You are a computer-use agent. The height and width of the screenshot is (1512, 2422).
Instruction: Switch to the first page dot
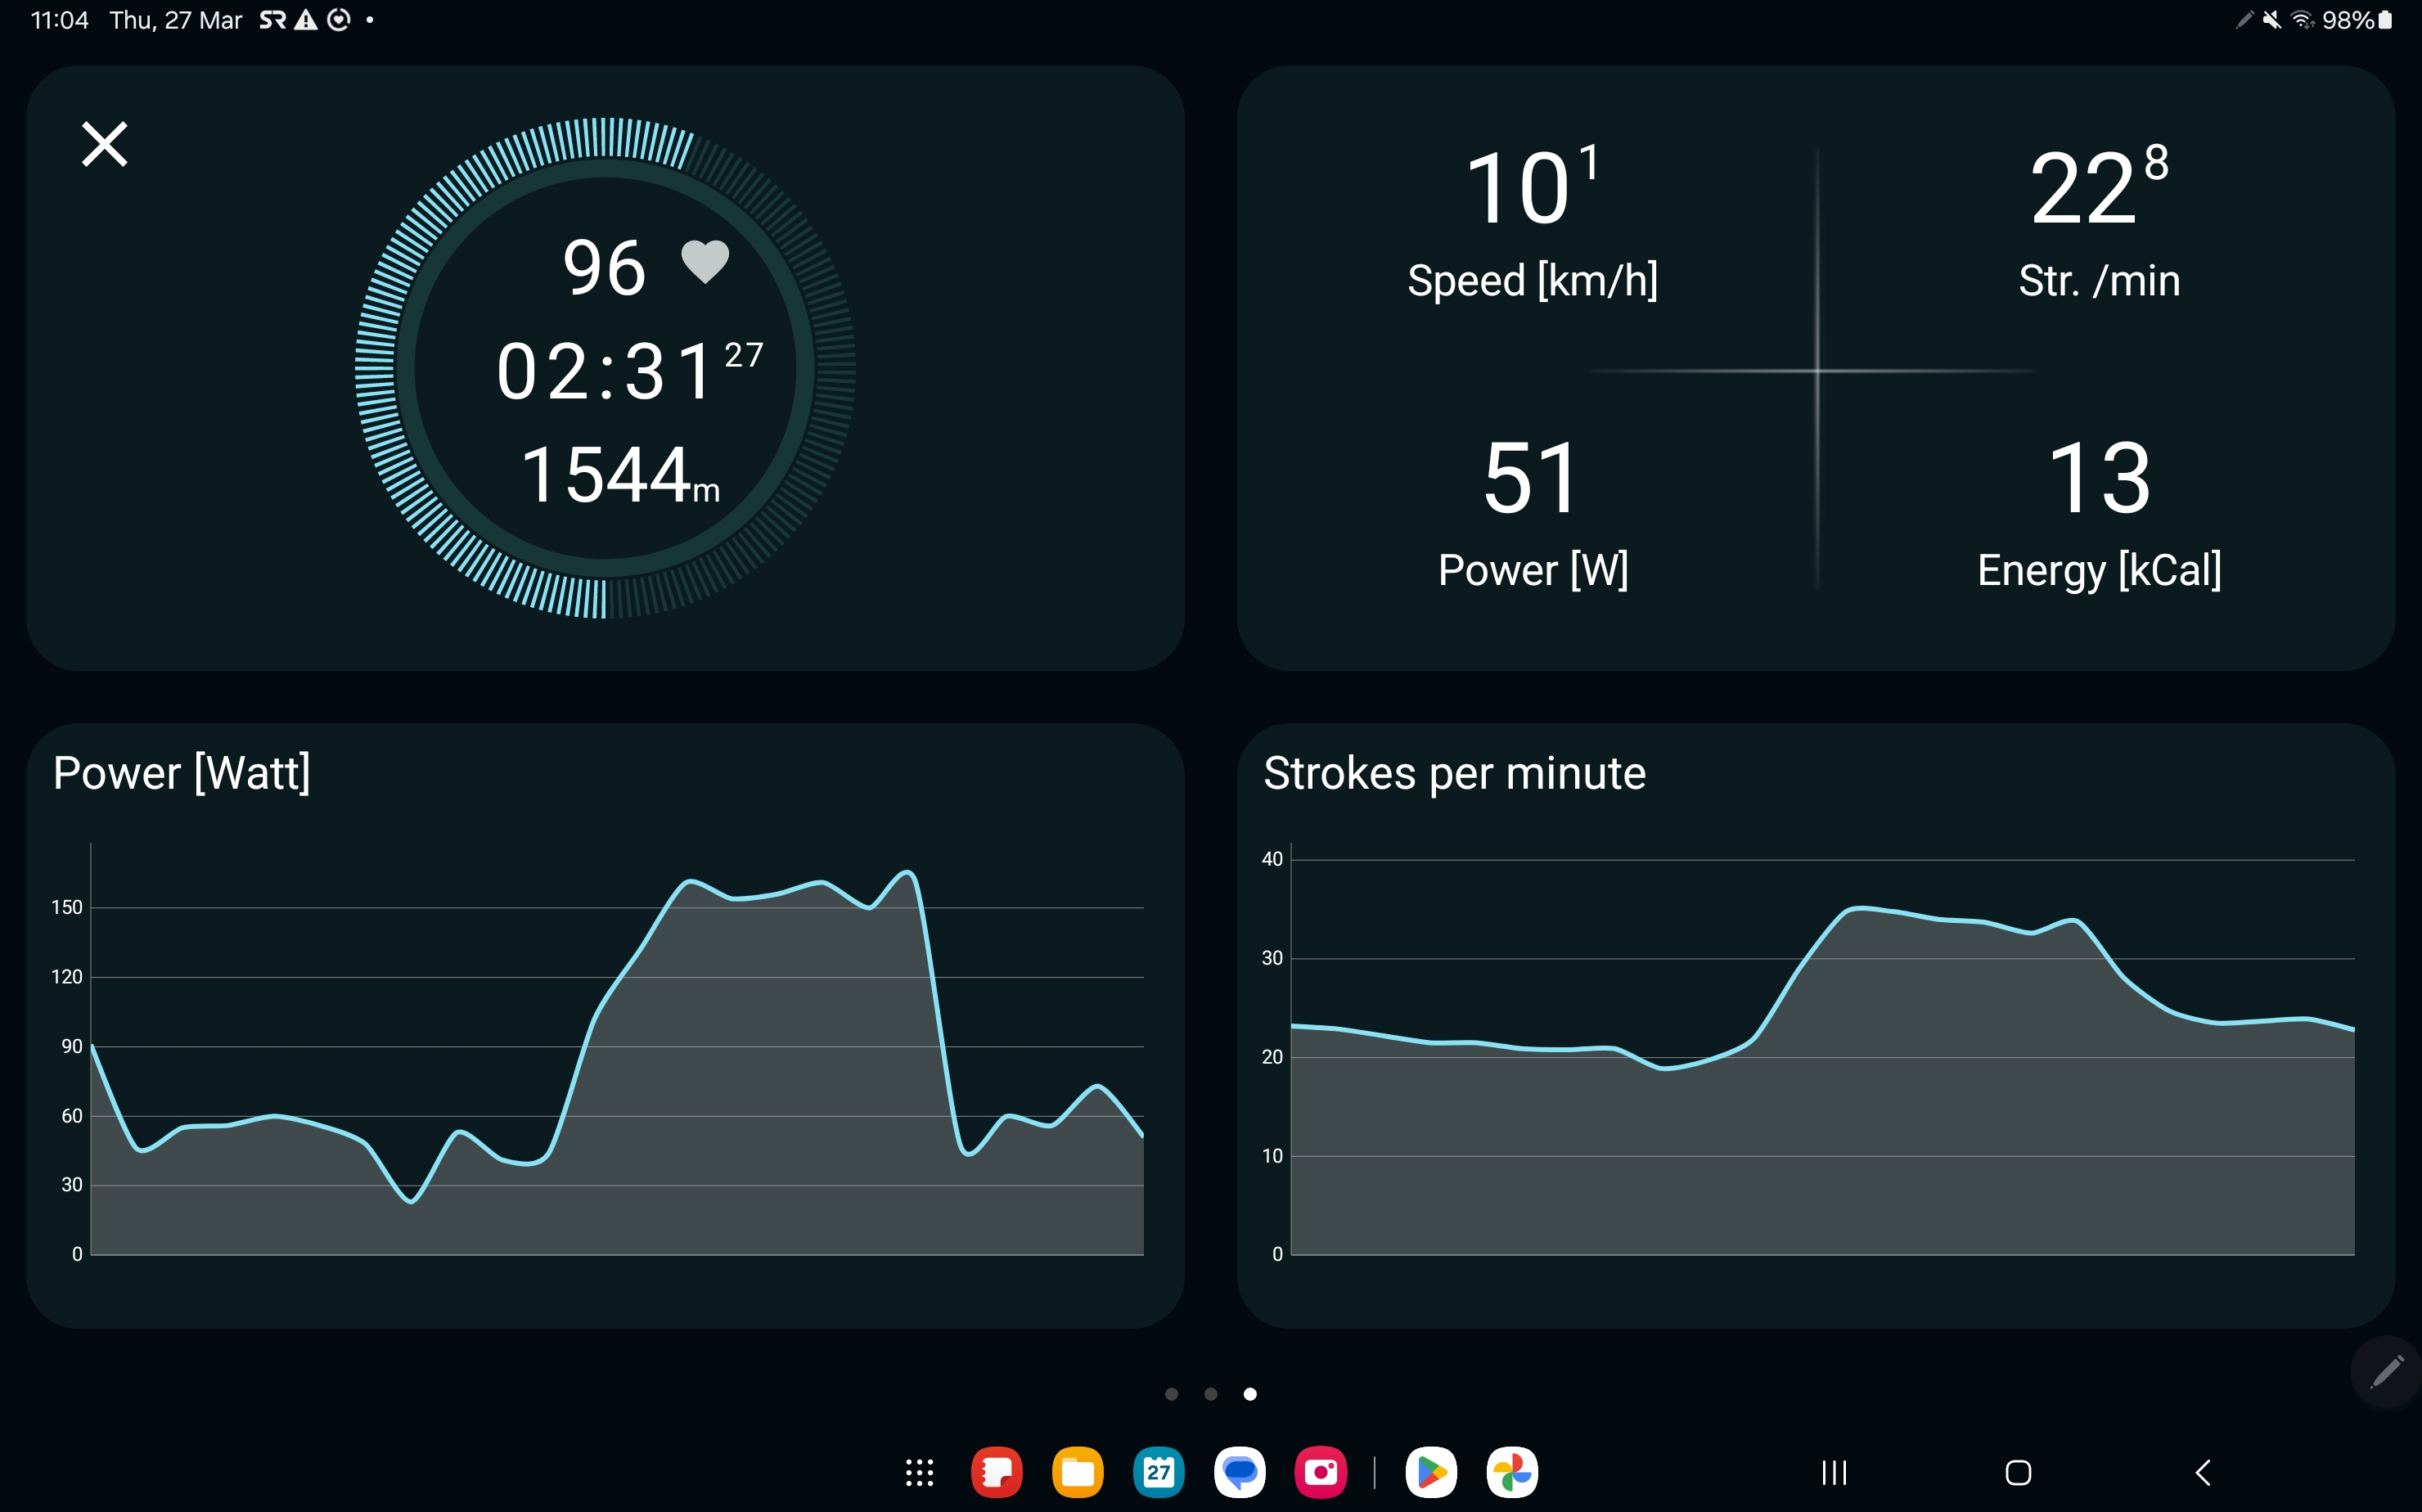pos(1171,1394)
